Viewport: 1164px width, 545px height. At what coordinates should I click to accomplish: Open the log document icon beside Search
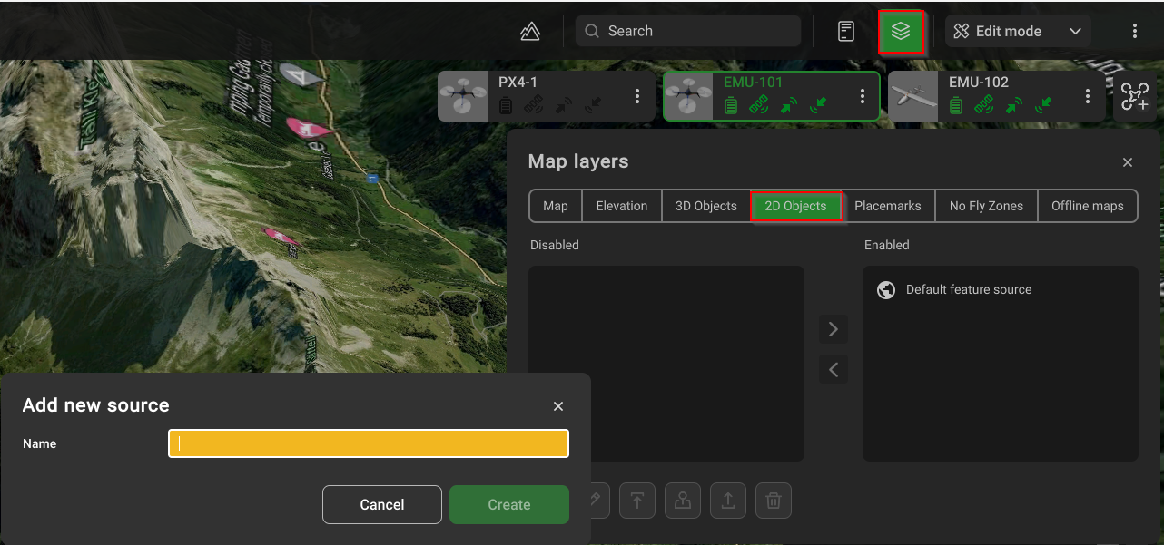click(845, 32)
